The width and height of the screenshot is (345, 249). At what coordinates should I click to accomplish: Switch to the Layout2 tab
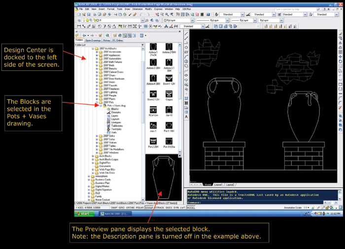coord(230,184)
